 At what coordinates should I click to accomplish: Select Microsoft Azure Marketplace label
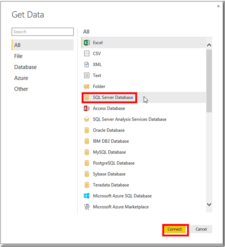(x=121, y=207)
